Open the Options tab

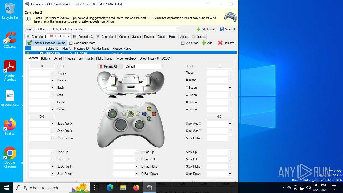pos(124,37)
